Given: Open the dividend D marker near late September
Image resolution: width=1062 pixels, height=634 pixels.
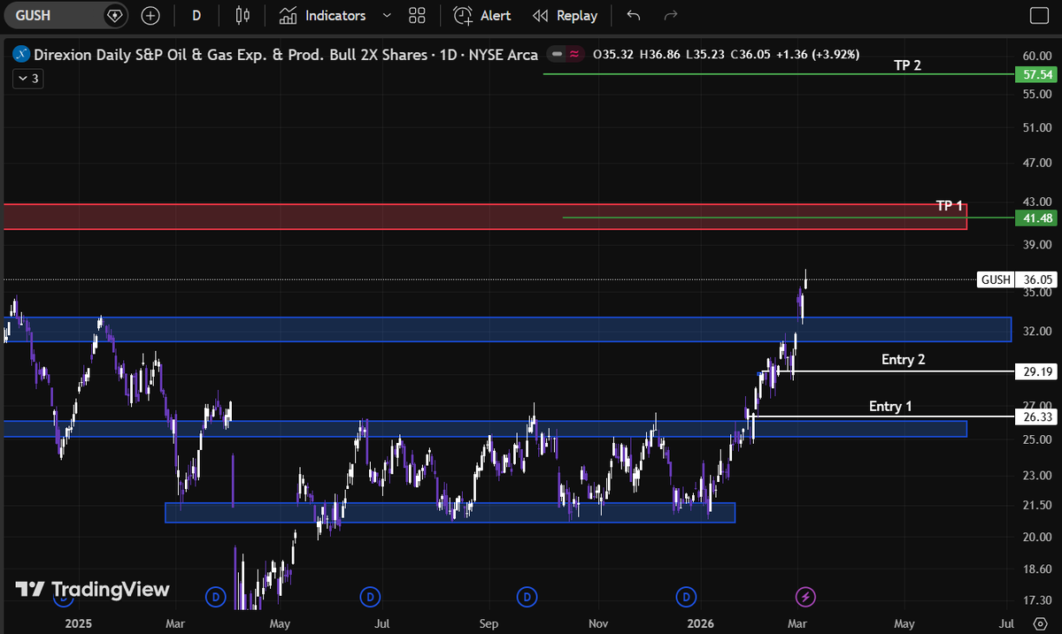Looking at the screenshot, I should [527, 597].
